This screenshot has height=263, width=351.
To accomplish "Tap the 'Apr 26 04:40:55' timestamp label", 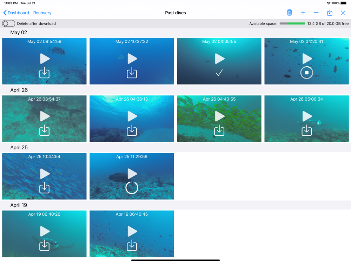I will click(x=219, y=99).
